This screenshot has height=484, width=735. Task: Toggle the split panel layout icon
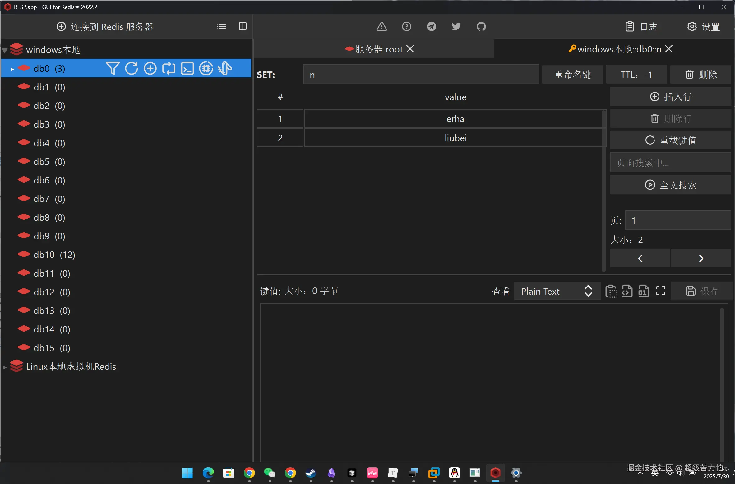coord(243,26)
